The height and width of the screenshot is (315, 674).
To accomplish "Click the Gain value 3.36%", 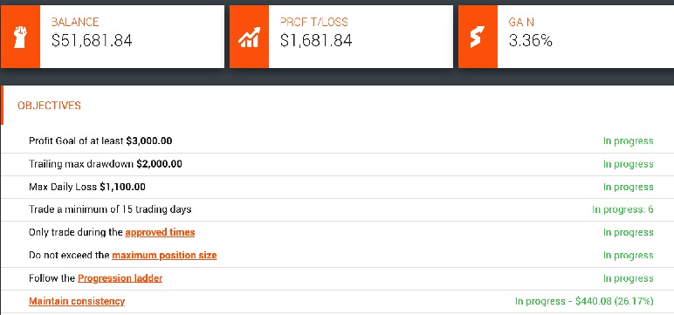I will (x=531, y=40).
